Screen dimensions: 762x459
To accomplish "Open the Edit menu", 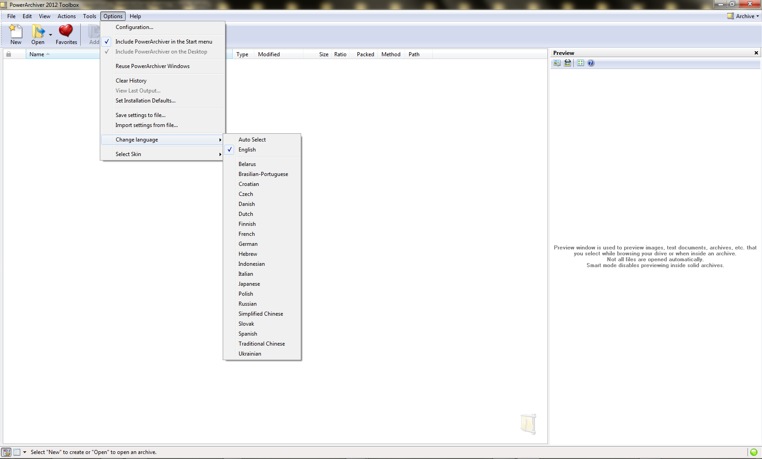I will click(x=27, y=16).
